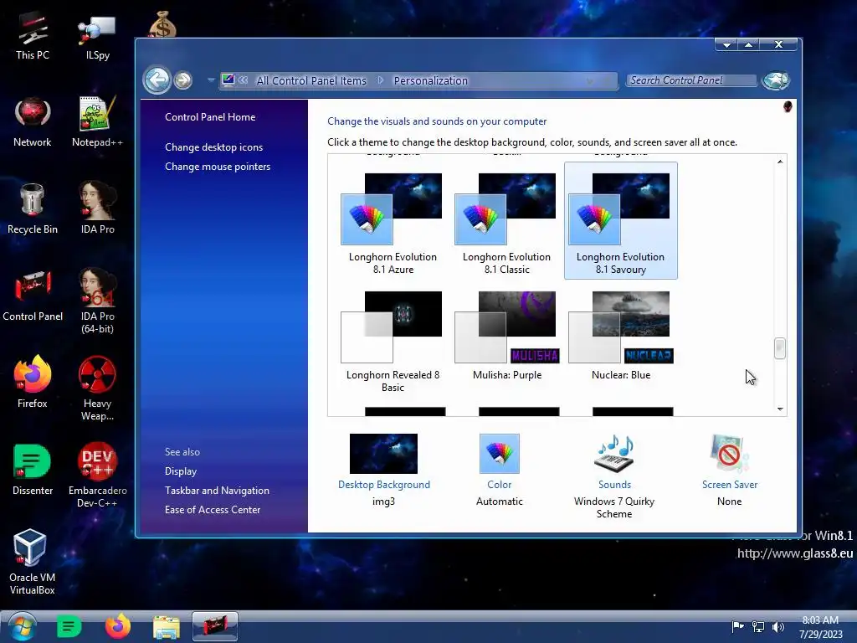Open recent pages dropdown arrow
The width and height of the screenshot is (857, 643).
pos(210,80)
